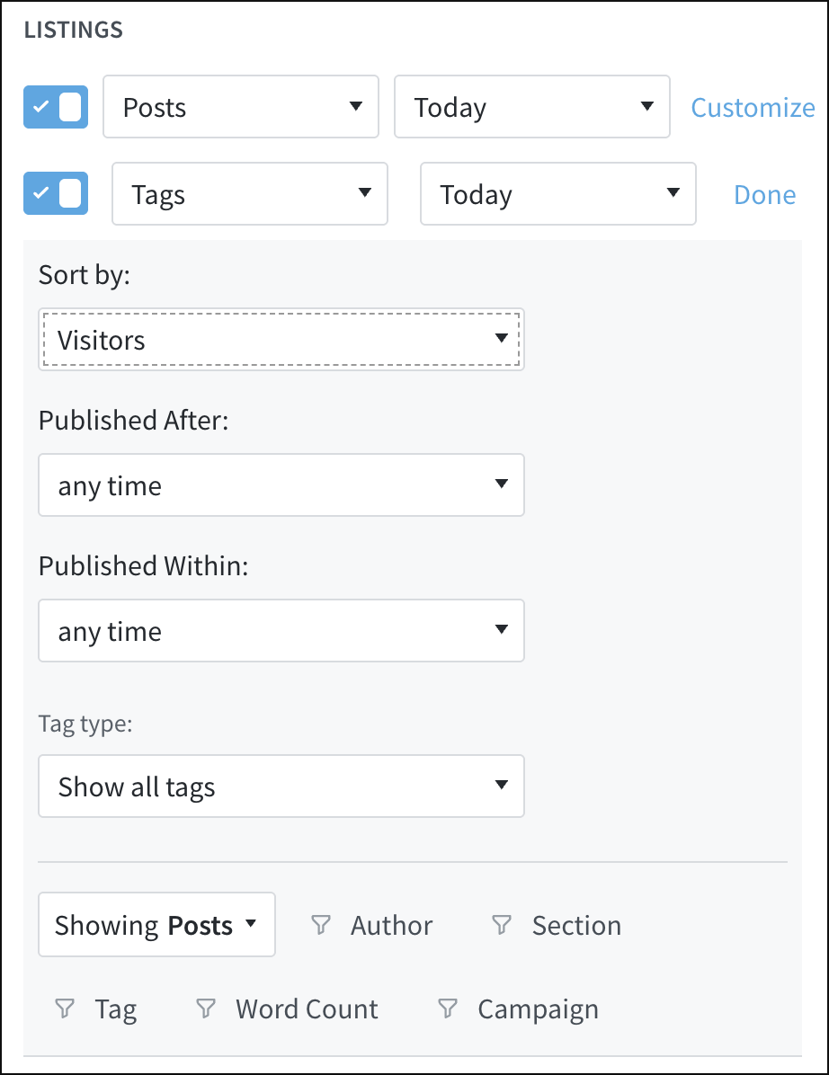
Task: Click the Customize link
Action: 753,108
